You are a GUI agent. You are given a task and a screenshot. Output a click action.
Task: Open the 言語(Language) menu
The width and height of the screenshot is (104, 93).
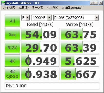click(x=72, y=8)
